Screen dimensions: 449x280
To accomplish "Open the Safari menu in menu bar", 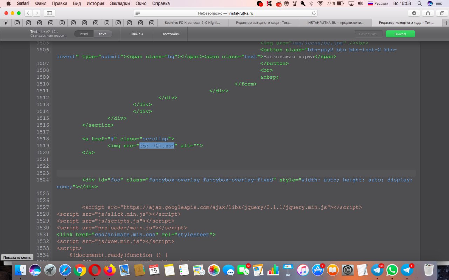I will point(23,3).
